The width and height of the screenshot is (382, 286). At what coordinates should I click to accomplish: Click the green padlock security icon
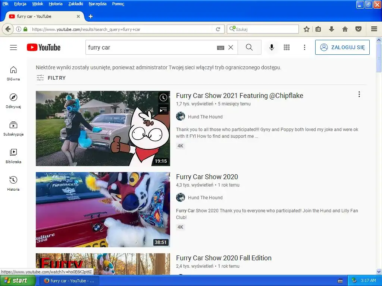pos(25,29)
